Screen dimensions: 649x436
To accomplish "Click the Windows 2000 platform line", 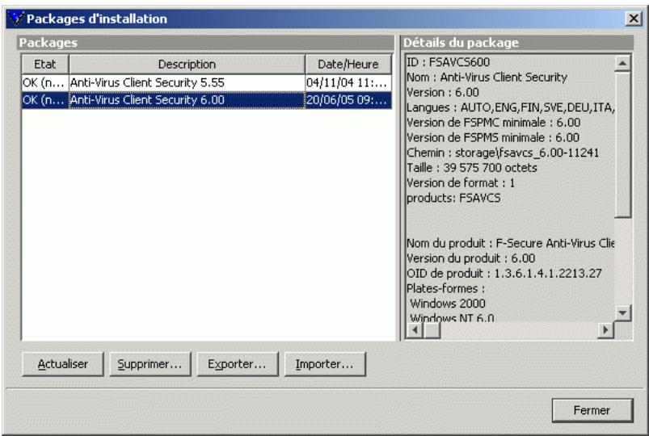I will pyautogui.click(x=448, y=304).
